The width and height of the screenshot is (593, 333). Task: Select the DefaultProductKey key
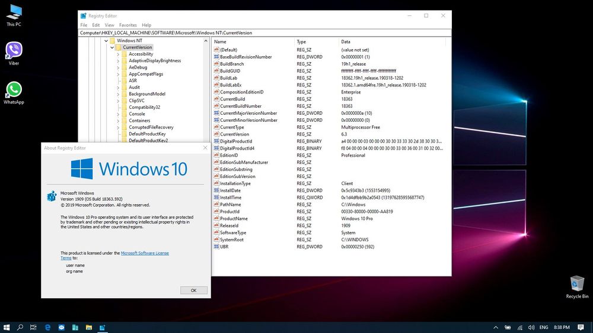(x=147, y=134)
